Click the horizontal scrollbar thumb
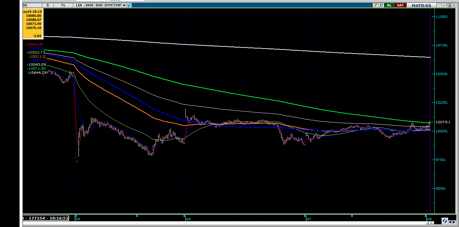Viewport: 459px width, 227px height. [x=427, y=223]
